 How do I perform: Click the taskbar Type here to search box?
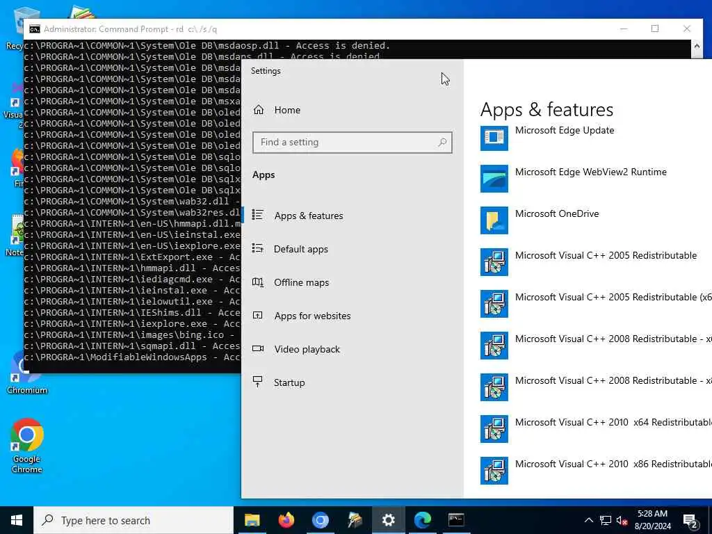[133, 520]
